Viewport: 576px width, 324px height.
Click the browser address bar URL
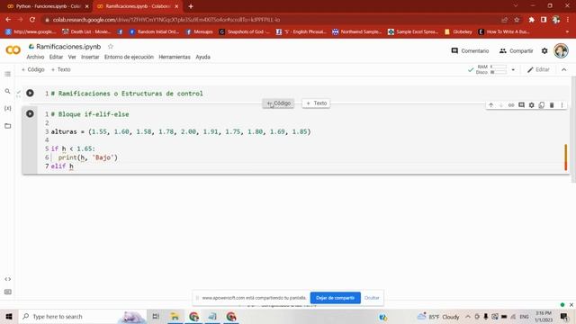point(166,20)
